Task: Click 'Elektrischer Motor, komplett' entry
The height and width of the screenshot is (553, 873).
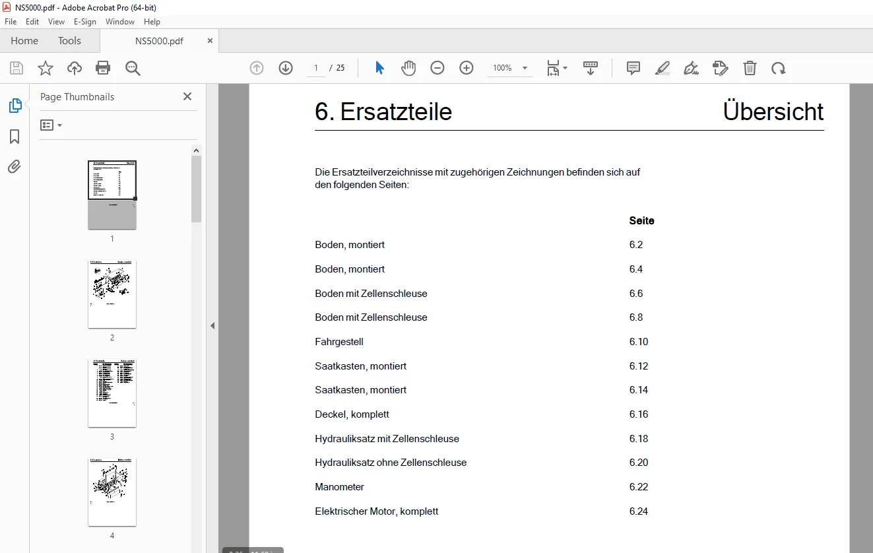Action: [x=377, y=511]
